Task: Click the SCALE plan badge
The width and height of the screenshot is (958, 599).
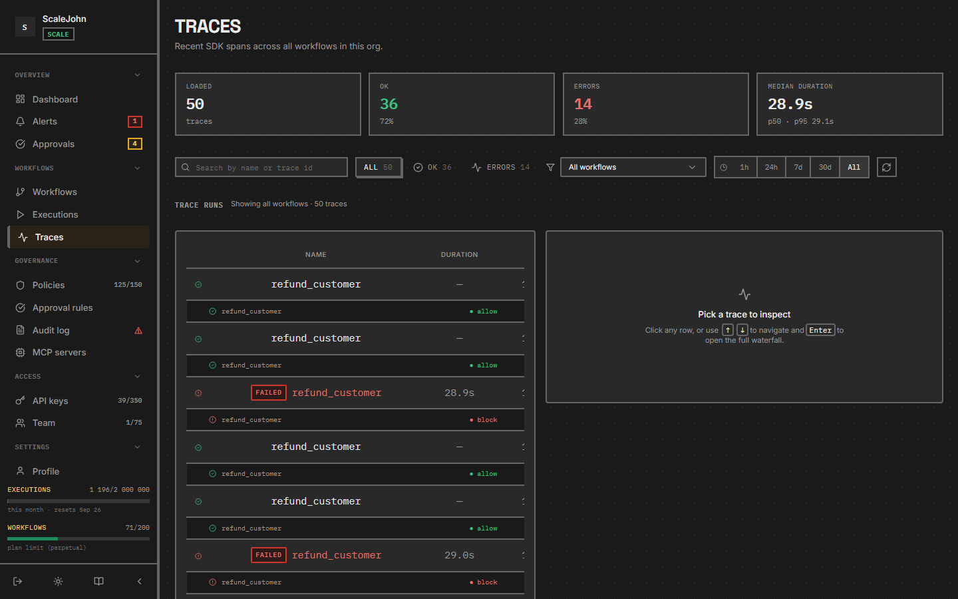Action: [59, 34]
